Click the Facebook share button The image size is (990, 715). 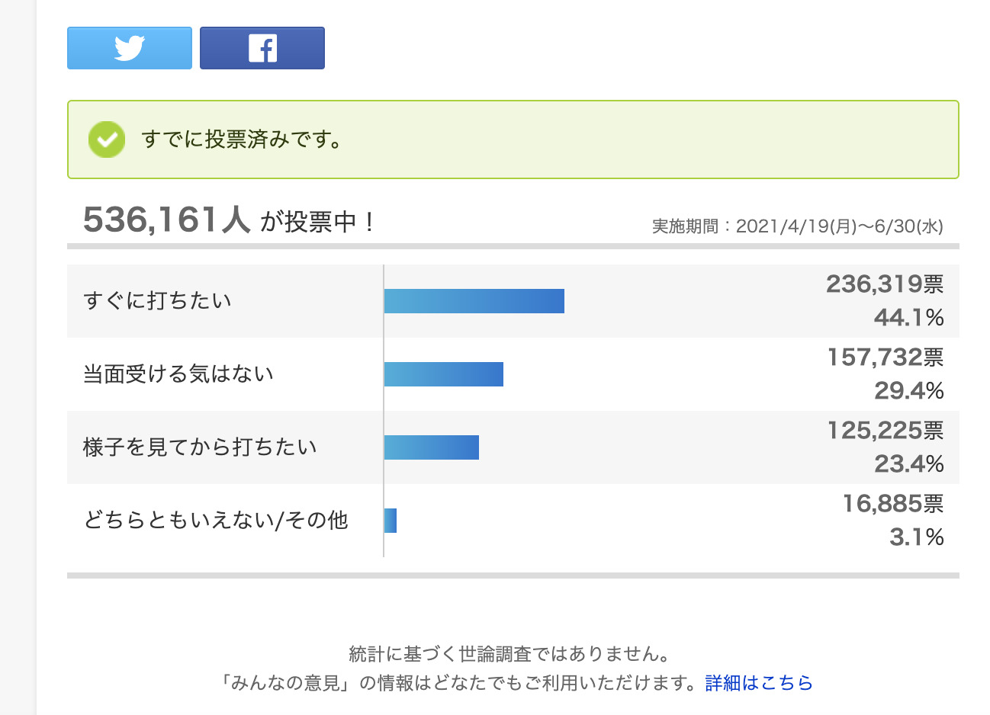pos(262,48)
